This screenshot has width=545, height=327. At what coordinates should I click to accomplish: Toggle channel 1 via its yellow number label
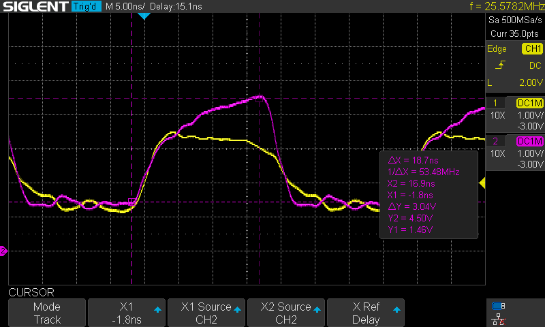495,102
